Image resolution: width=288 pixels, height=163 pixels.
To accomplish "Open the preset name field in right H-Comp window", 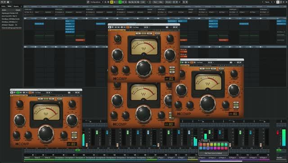I will pyautogui.click(x=202, y=62).
